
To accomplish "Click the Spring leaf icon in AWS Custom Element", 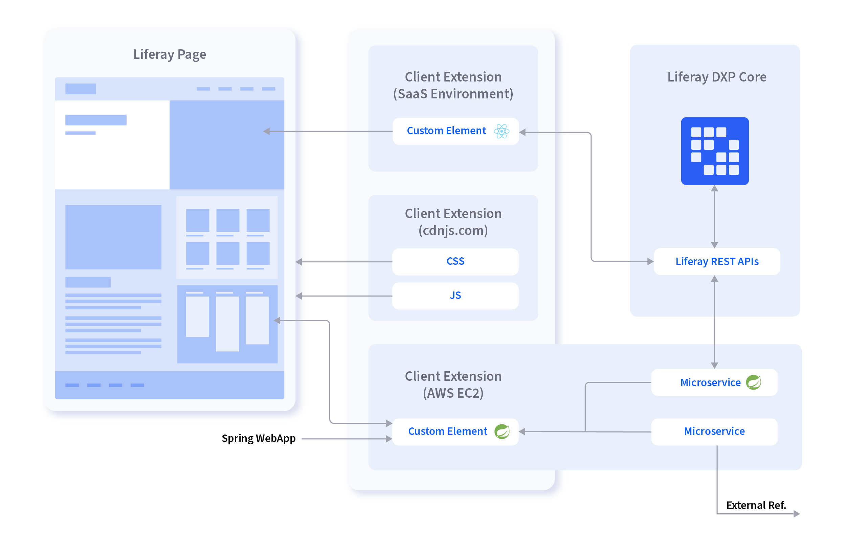I will click(x=502, y=431).
